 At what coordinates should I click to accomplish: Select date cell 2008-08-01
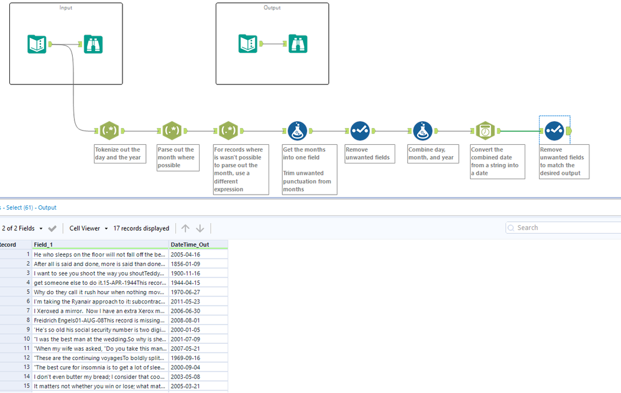[x=198, y=320]
